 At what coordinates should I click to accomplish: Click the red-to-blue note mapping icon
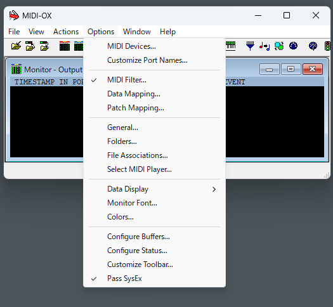(x=264, y=46)
